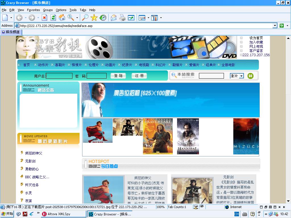Image resolution: width=291 pixels, height=218 pixels.
Task: Click the 网上电视 link
Action: pos(256,46)
